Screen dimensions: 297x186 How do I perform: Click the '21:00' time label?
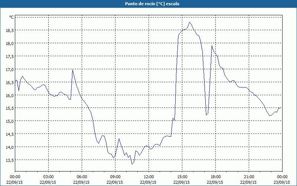pyautogui.click(x=249, y=177)
